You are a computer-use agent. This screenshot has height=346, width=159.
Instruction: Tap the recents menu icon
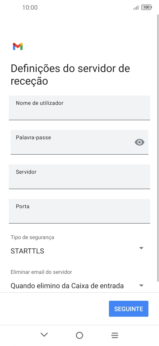tap(114, 335)
